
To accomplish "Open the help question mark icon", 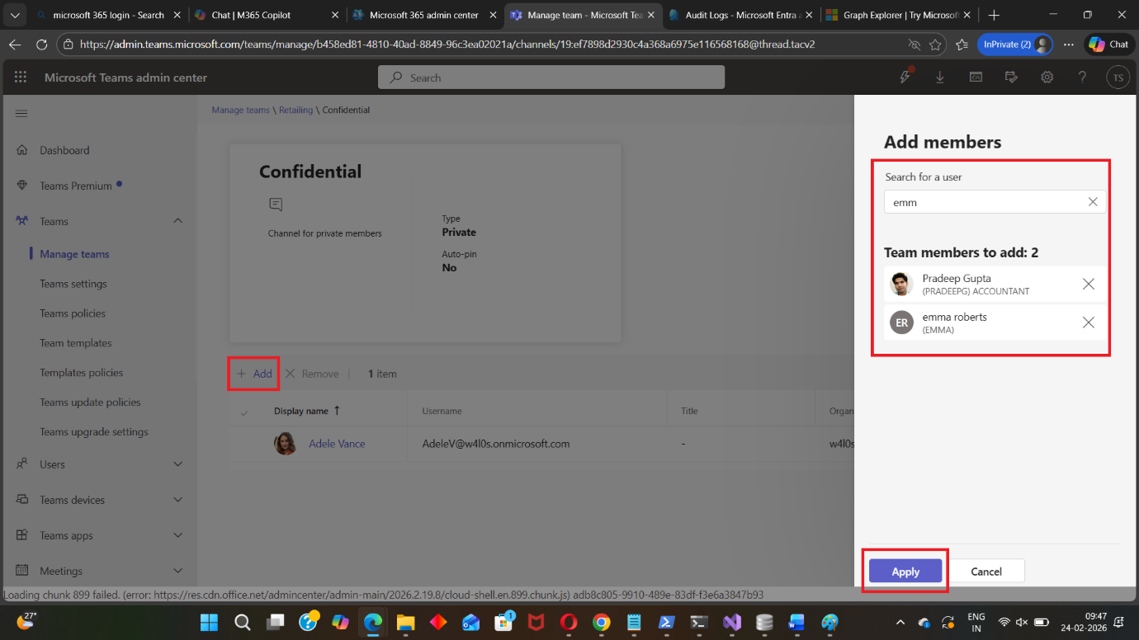I will point(1082,78).
